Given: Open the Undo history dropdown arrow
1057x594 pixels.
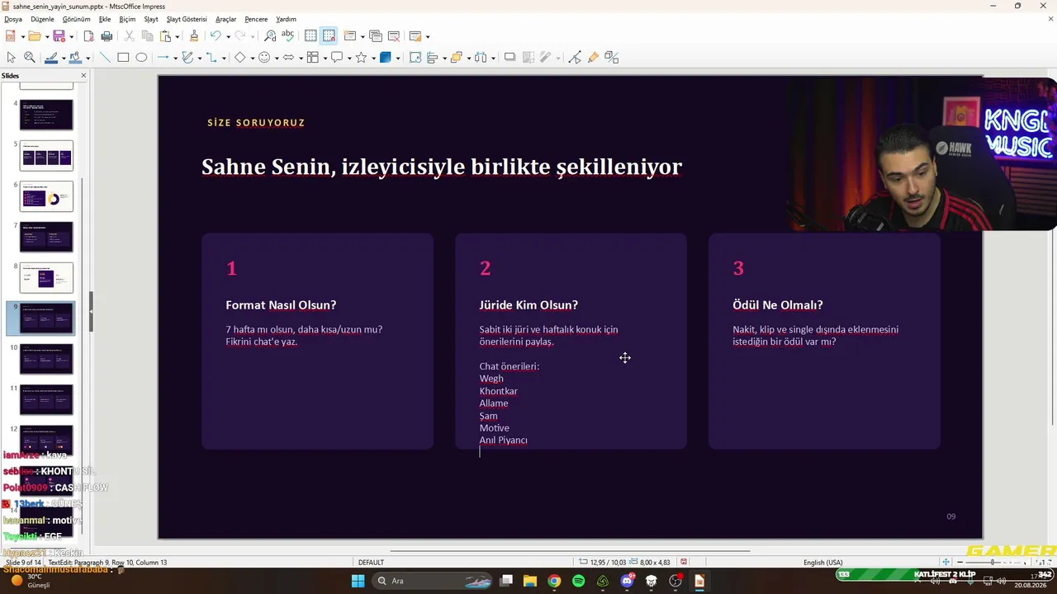Looking at the screenshot, I should pos(228,36).
